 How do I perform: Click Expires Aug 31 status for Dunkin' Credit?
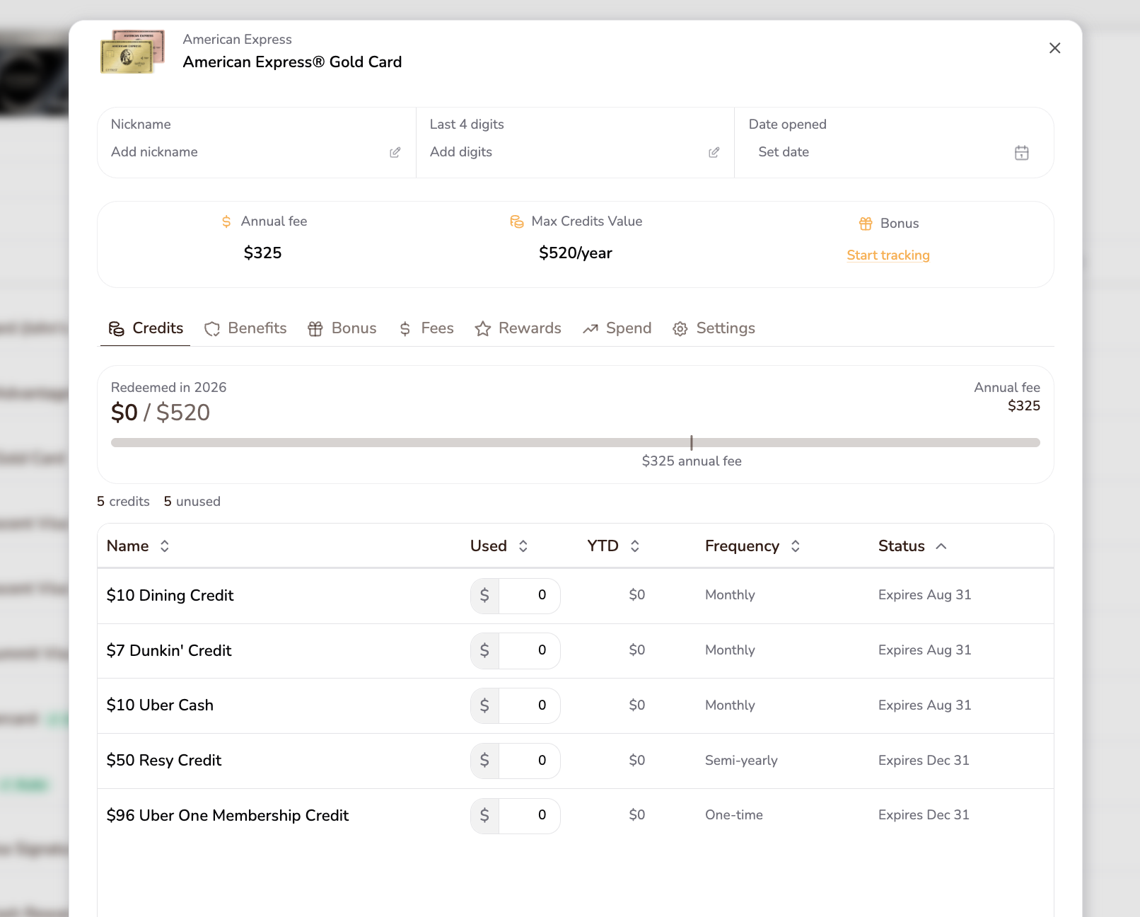(925, 650)
